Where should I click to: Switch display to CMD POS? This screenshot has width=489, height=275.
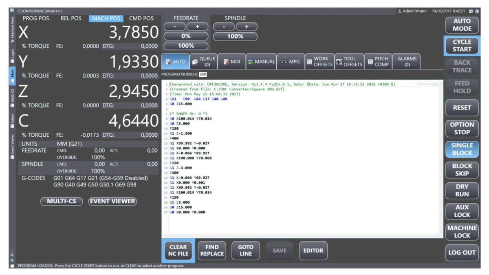coord(141,18)
